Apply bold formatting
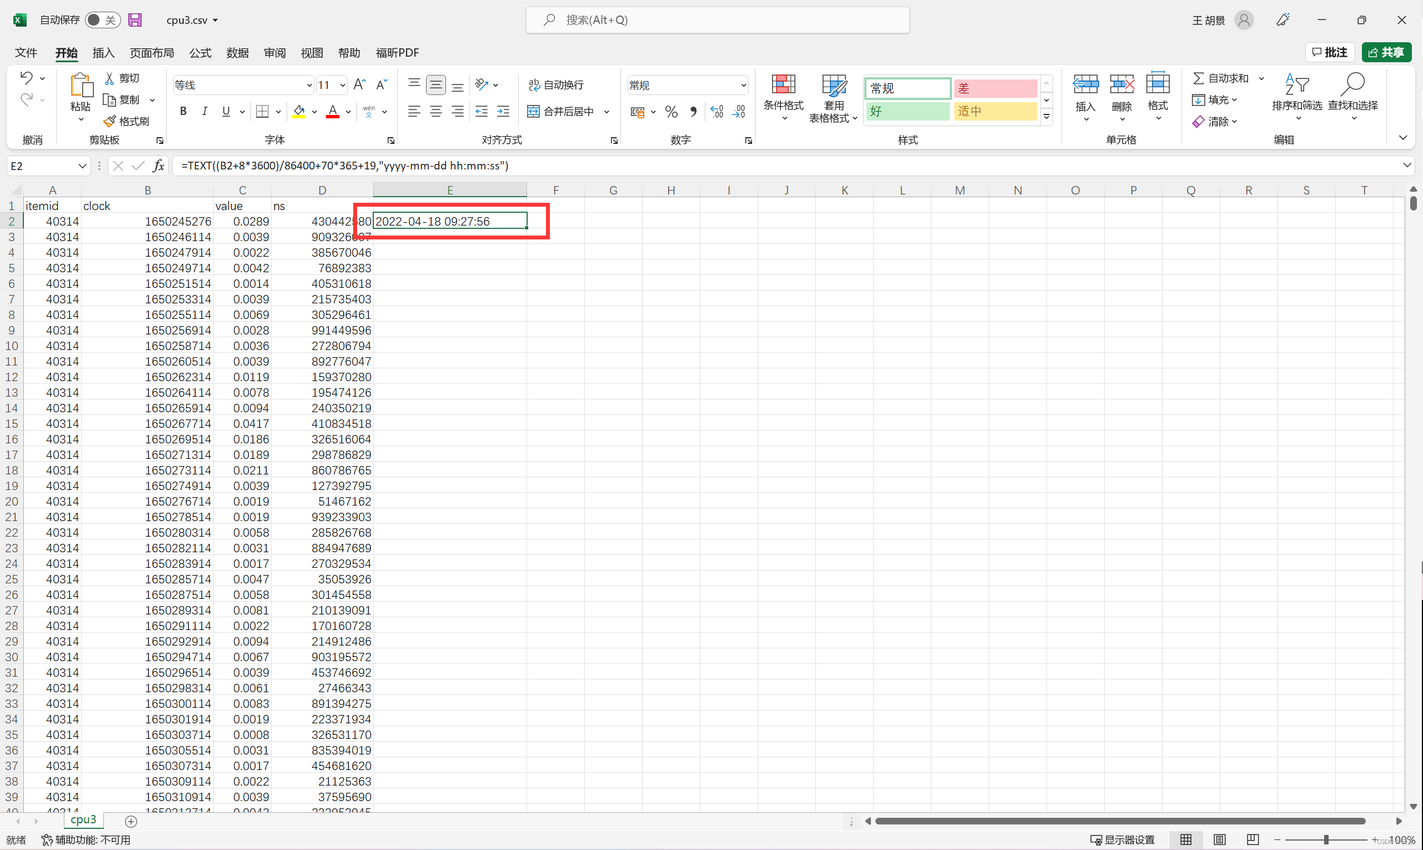Screen dimensions: 1423x850 pos(183,111)
